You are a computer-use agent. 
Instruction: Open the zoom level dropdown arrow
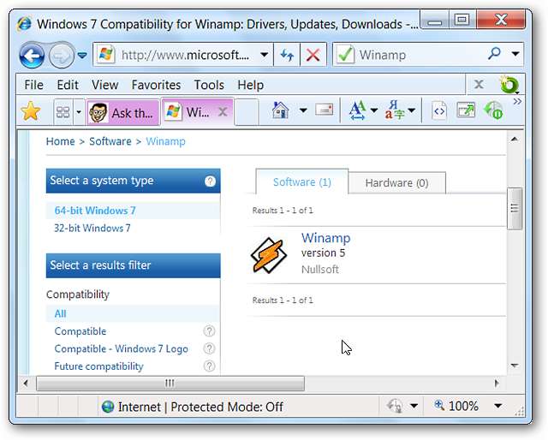pyautogui.click(x=498, y=406)
